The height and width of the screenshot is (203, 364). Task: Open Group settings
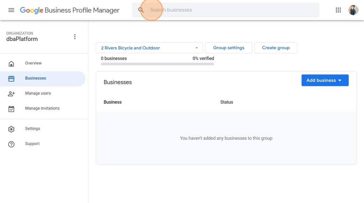pos(229,48)
